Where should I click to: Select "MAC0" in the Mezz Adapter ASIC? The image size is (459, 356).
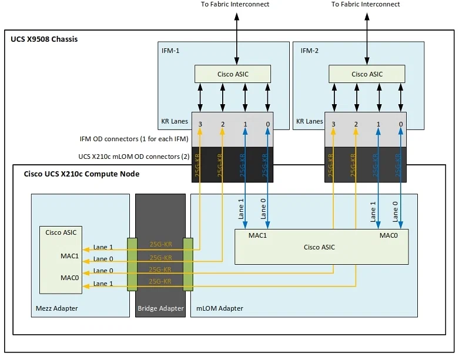(70, 278)
